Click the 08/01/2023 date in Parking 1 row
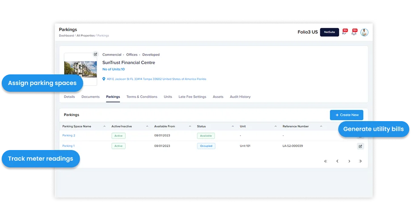The height and width of the screenshot is (221, 411). pyautogui.click(x=162, y=146)
